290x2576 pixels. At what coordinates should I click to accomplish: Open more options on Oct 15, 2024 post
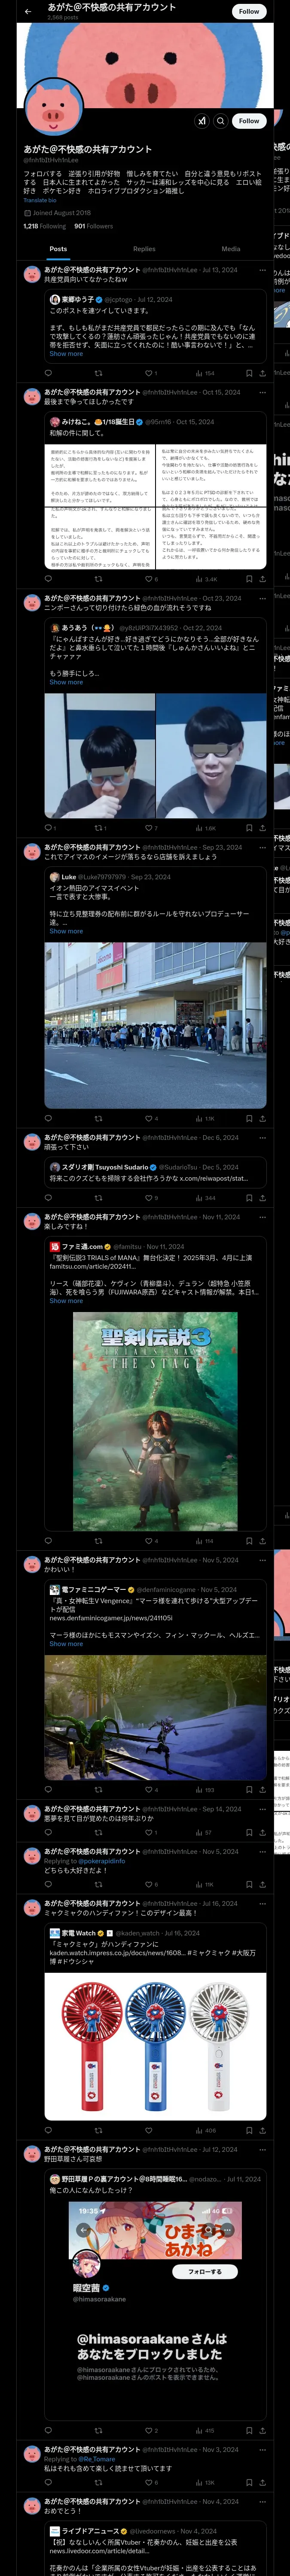tap(262, 392)
